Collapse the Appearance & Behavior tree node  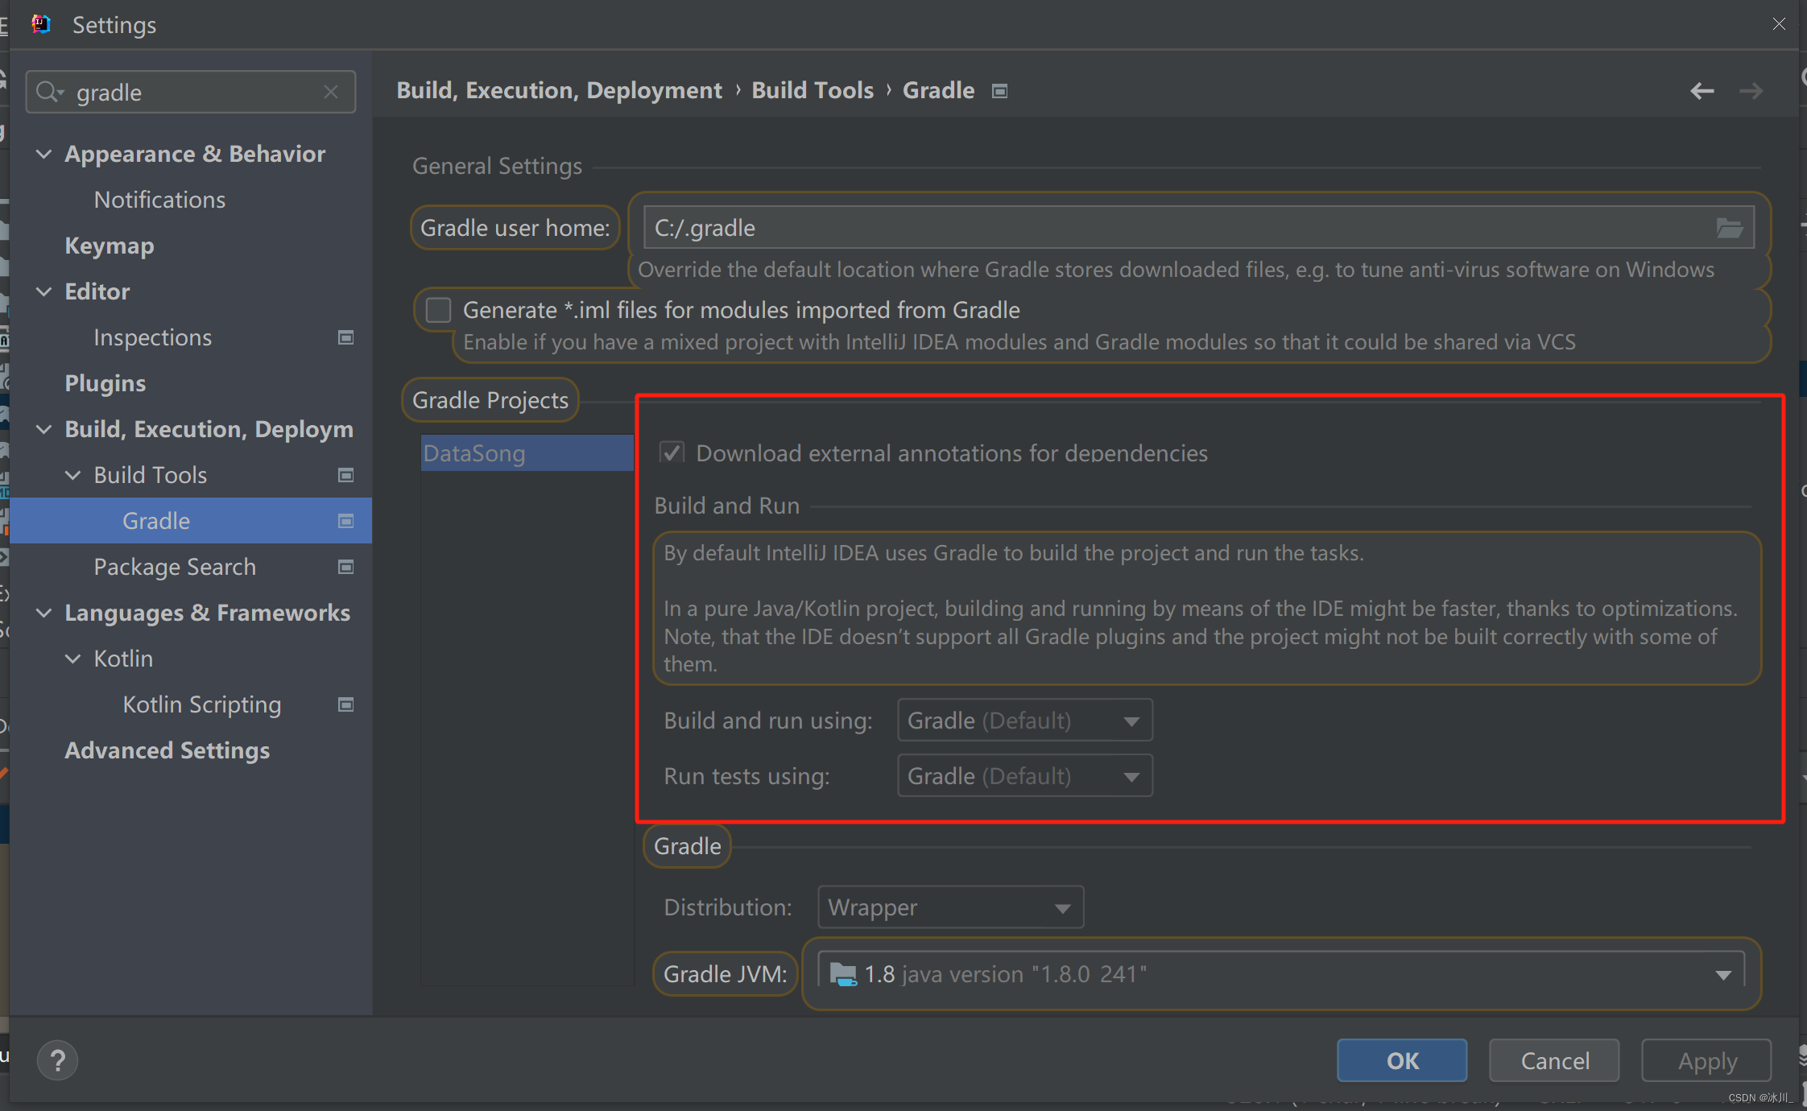44,154
